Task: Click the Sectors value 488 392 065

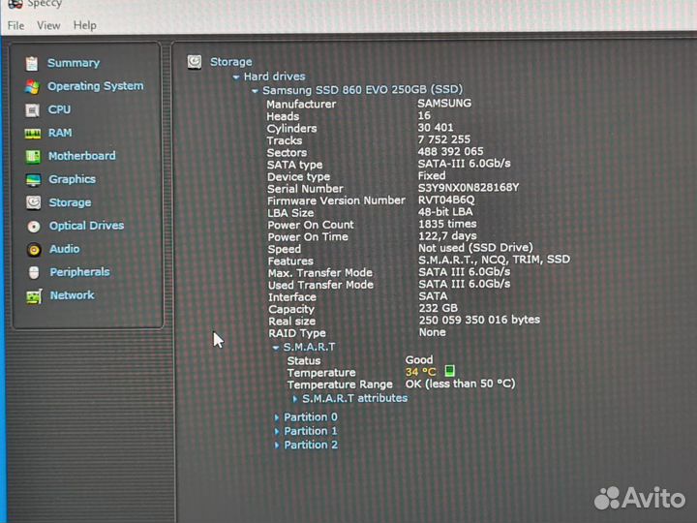Action: pos(450,152)
